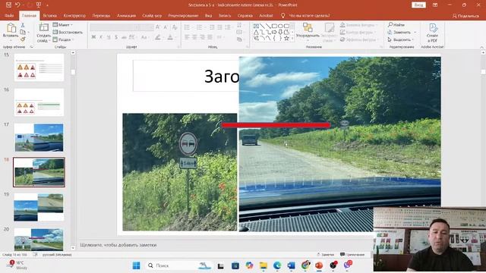This screenshot has width=486, height=273.
Task: Open the Раздел section dropdown
Action: pos(63,39)
